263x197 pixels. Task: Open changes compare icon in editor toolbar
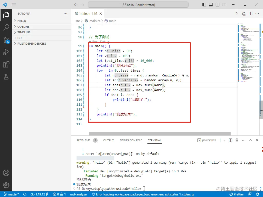[x=244, y=14]
